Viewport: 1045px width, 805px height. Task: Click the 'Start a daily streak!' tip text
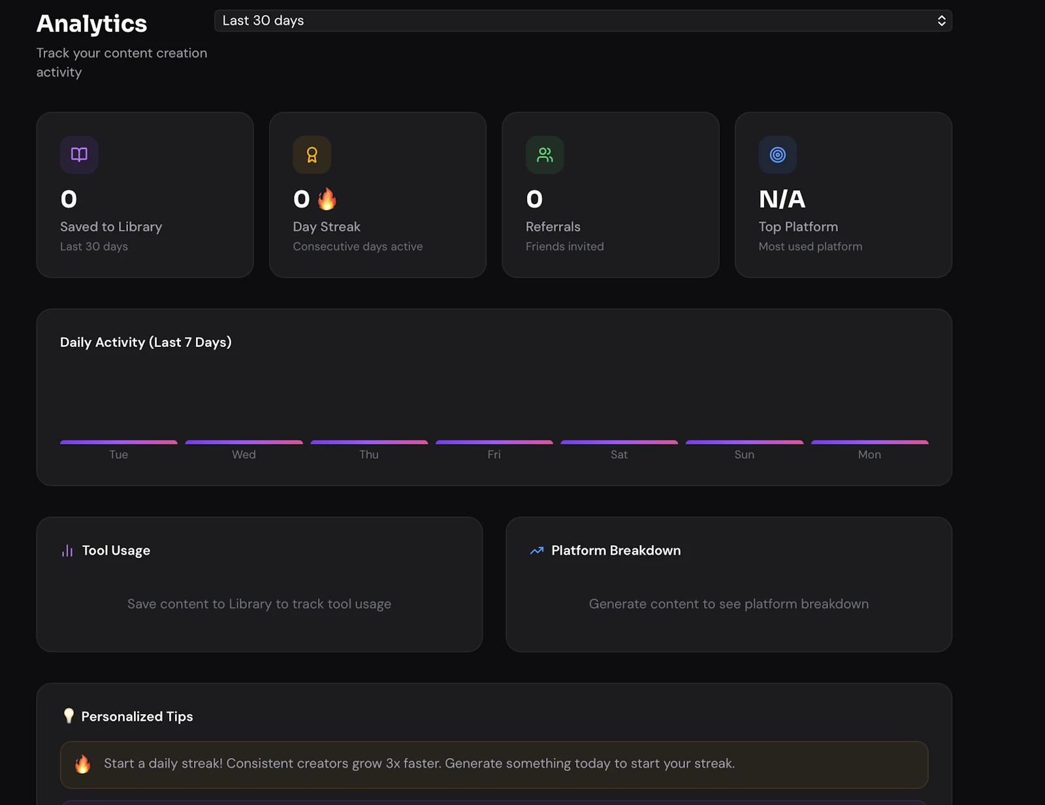point(419,763)
